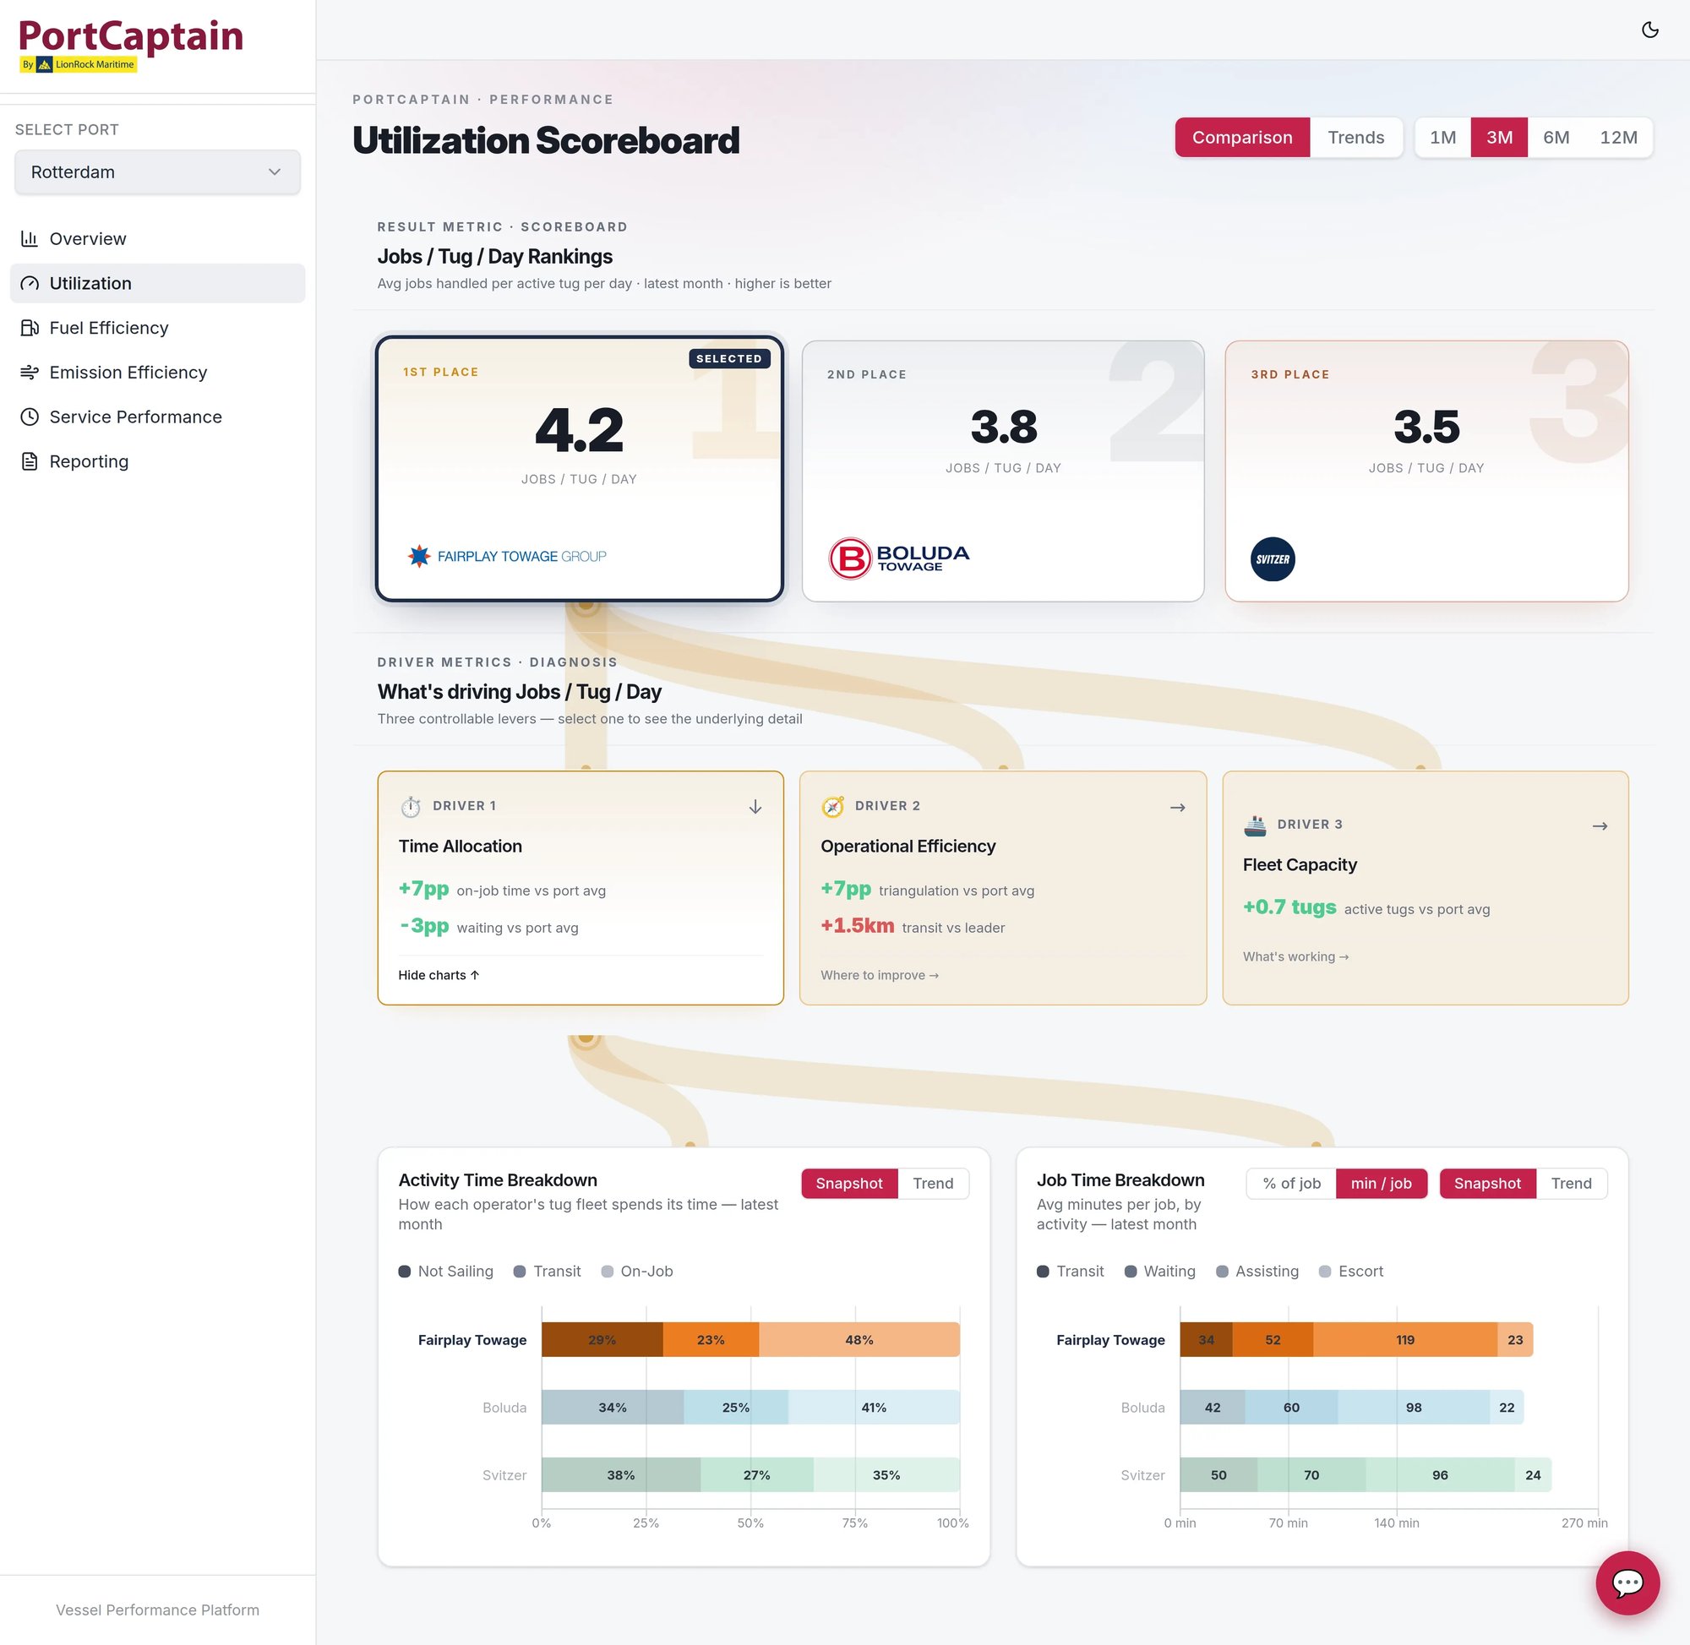The width and height of the screenshot is (1690, 1645).
Task: Select the 1M time range
Action: point(1442,138)
